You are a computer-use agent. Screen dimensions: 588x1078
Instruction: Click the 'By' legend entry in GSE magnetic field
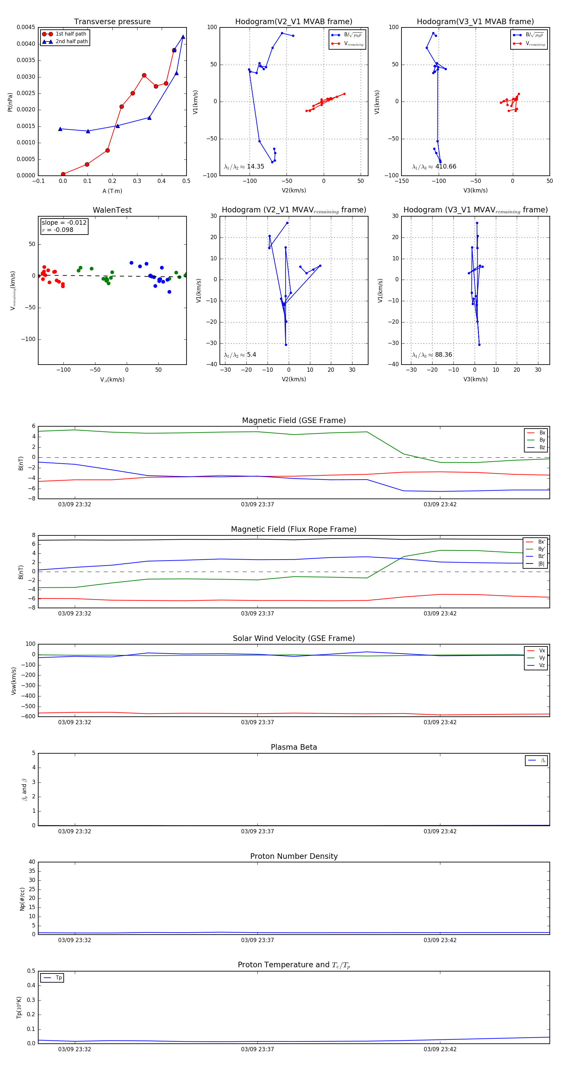pos(536,440)
